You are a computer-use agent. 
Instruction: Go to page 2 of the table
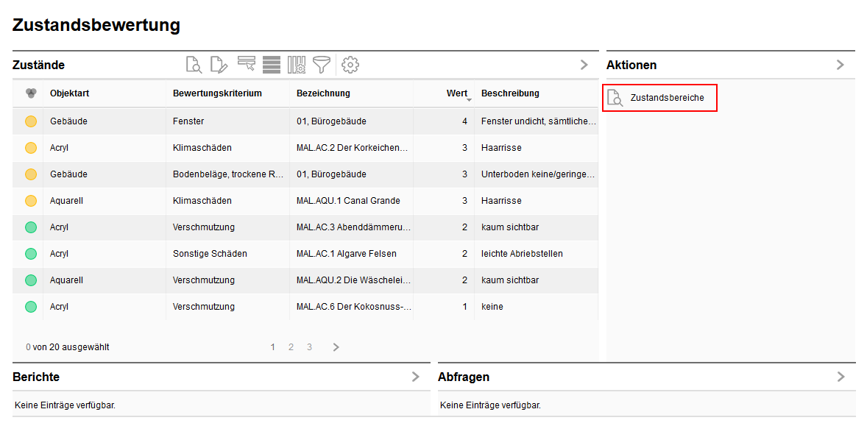point(291,347)
